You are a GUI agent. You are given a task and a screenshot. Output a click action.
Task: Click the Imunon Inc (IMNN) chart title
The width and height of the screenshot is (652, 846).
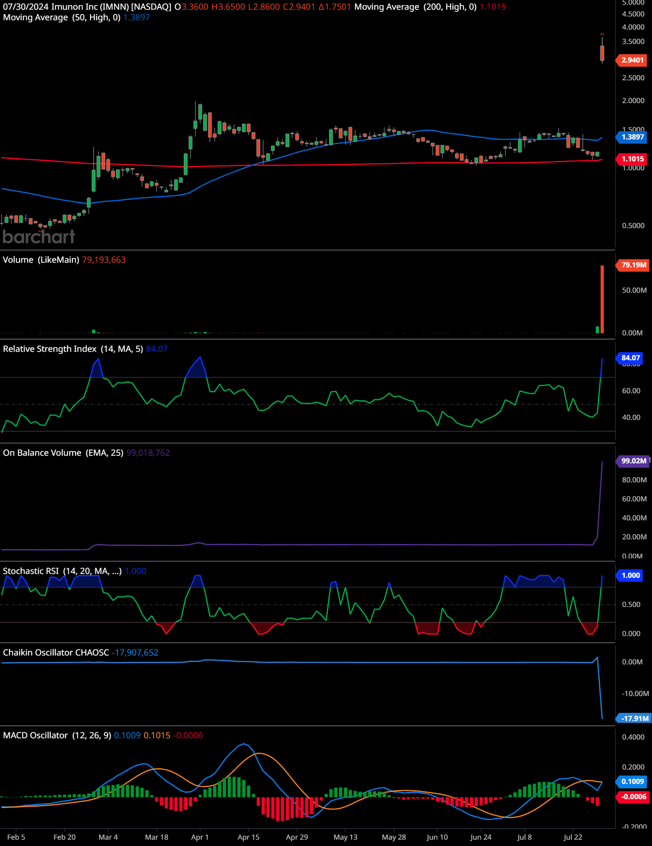click(x=87, y=7)
